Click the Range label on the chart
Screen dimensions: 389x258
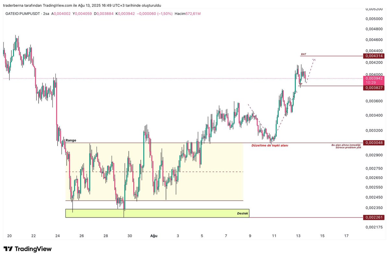tap(71, 140)
